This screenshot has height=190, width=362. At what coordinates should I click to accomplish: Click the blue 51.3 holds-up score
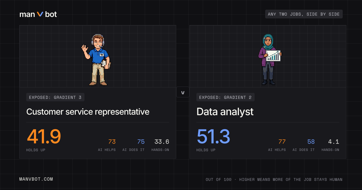(213, 136)
